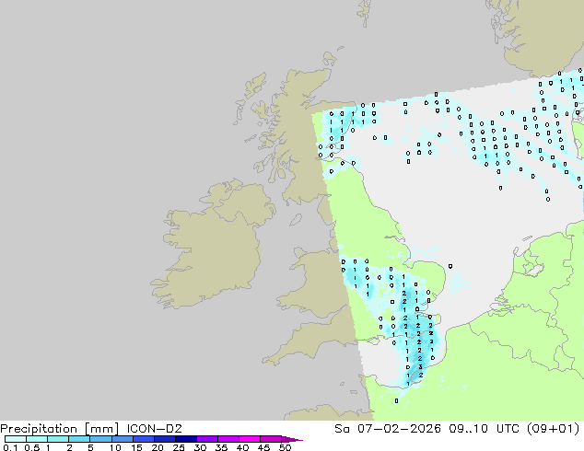The width and height of the screenshot is (584, 451).
Task: Click the legend scale label "10"
Action: click(115, 447)
